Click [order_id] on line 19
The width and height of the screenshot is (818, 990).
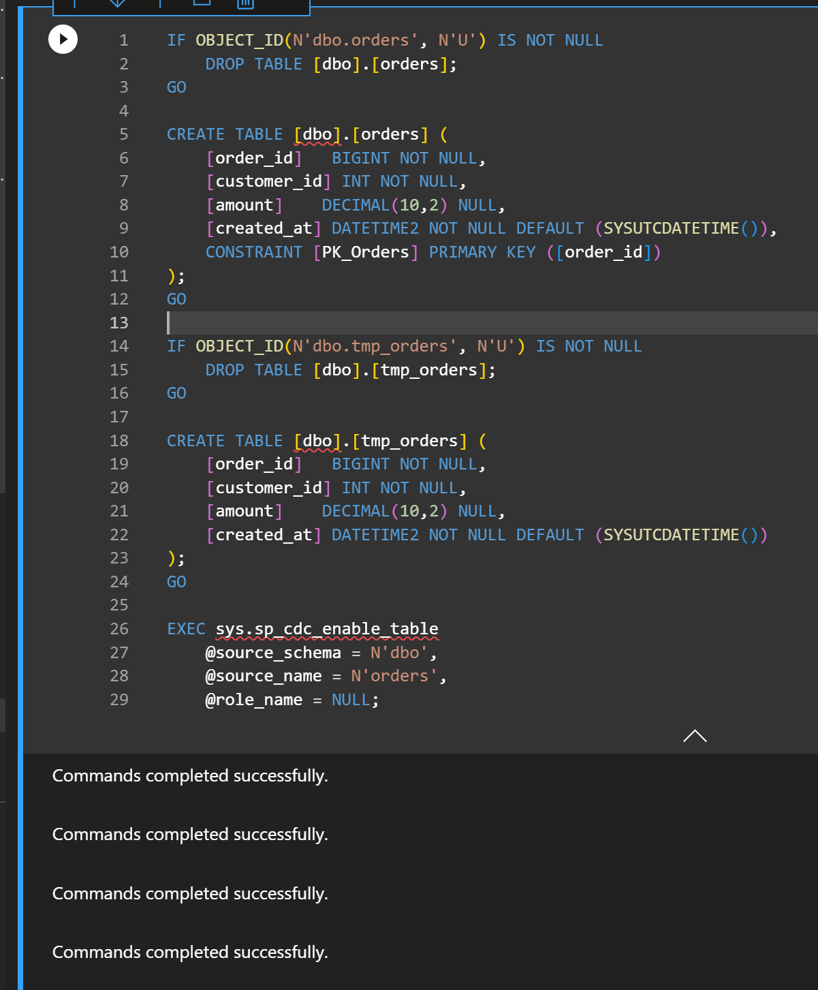(254, 464)
